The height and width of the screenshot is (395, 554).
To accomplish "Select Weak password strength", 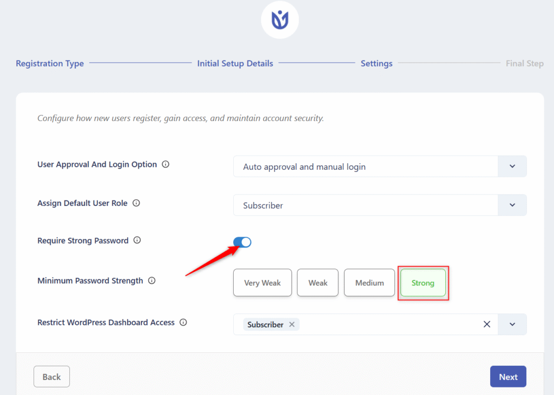I will click(x=318, y=283).
